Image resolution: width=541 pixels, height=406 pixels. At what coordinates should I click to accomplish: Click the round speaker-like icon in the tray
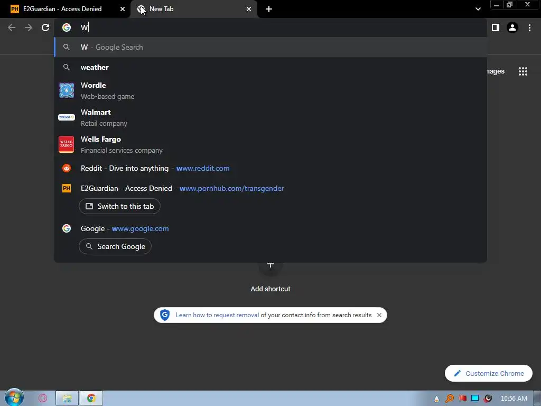pyautogui.click(x=488, y=399)
